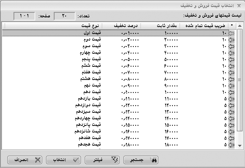The height and width of the screenshot is (168, 245).
Task: Click the arrow icon beside قیمت پنجم row
Action: pyautogui.click(x=232, y=59)
